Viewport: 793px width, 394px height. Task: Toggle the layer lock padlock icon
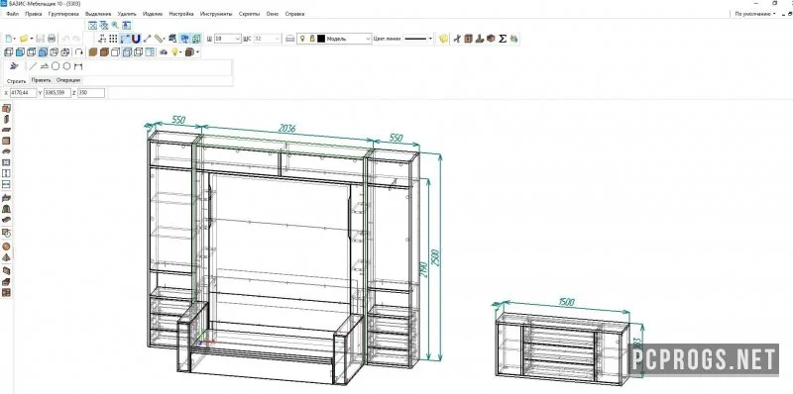click(312, 39)
